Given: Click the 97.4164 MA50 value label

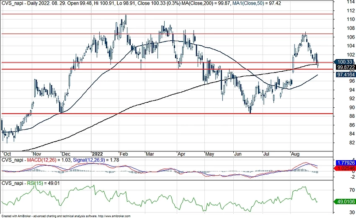Looking at the screenshot, I should click(346, 74).
